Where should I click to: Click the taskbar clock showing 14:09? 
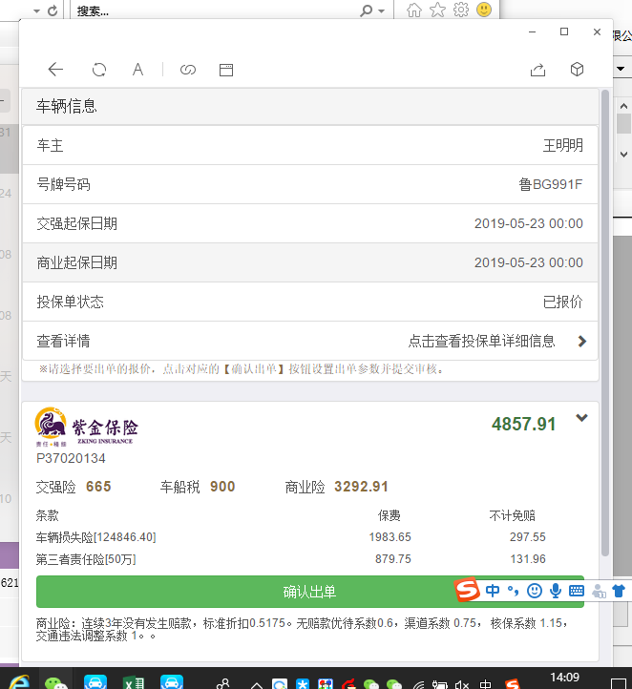pos(565,678)
